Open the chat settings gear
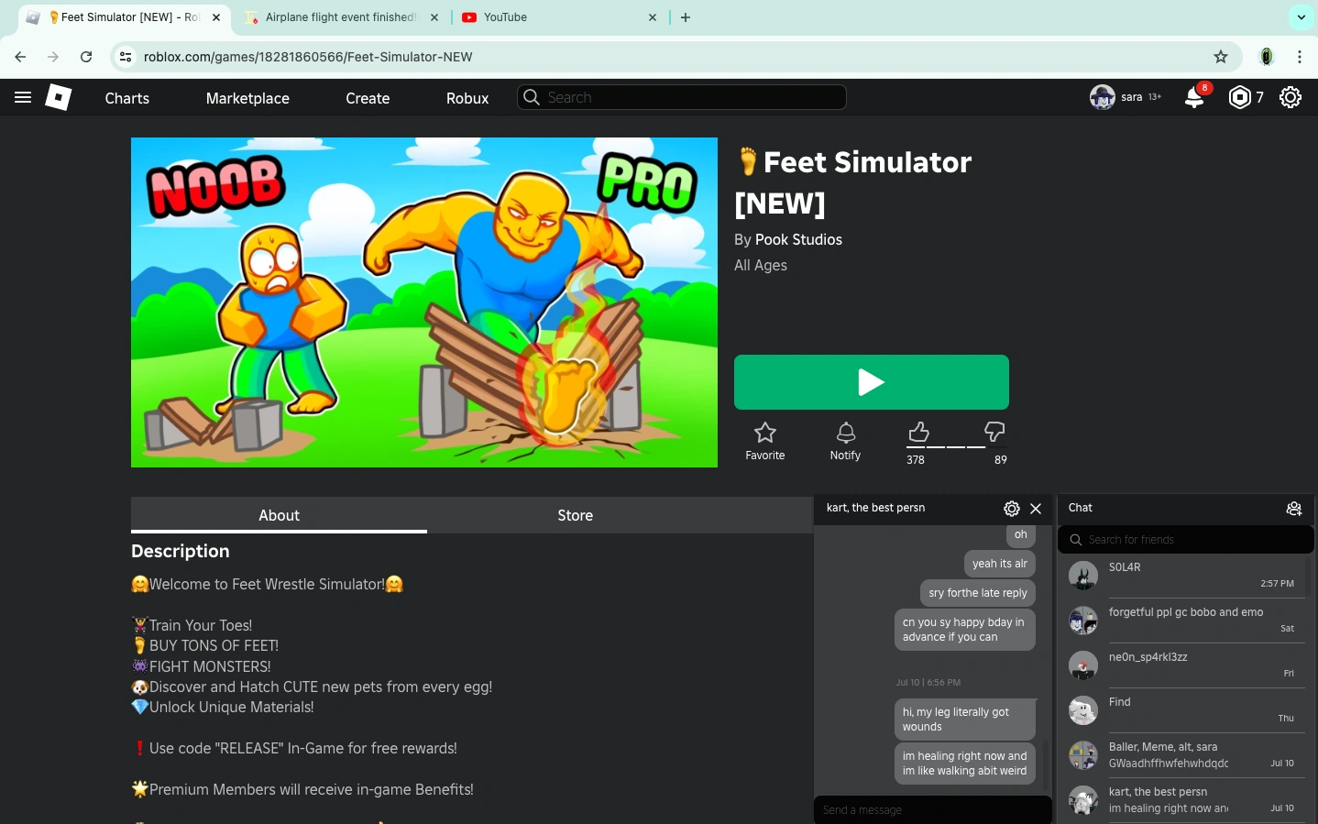Image resolution: width=1318 pixels, height=824 pixels. (1011, 509)
